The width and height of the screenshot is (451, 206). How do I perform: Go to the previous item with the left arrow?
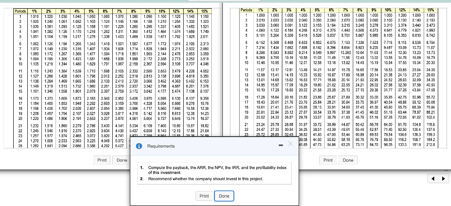tap(434, 179)
